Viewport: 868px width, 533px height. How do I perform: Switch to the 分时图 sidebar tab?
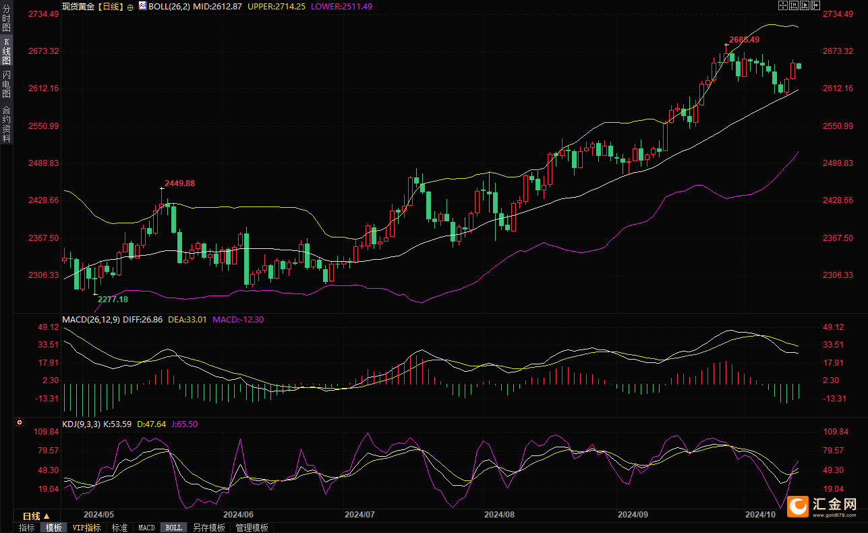6,19
